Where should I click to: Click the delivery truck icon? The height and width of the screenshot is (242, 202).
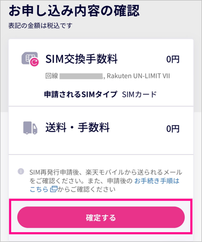pyautogui.click(x=30, y=128)
